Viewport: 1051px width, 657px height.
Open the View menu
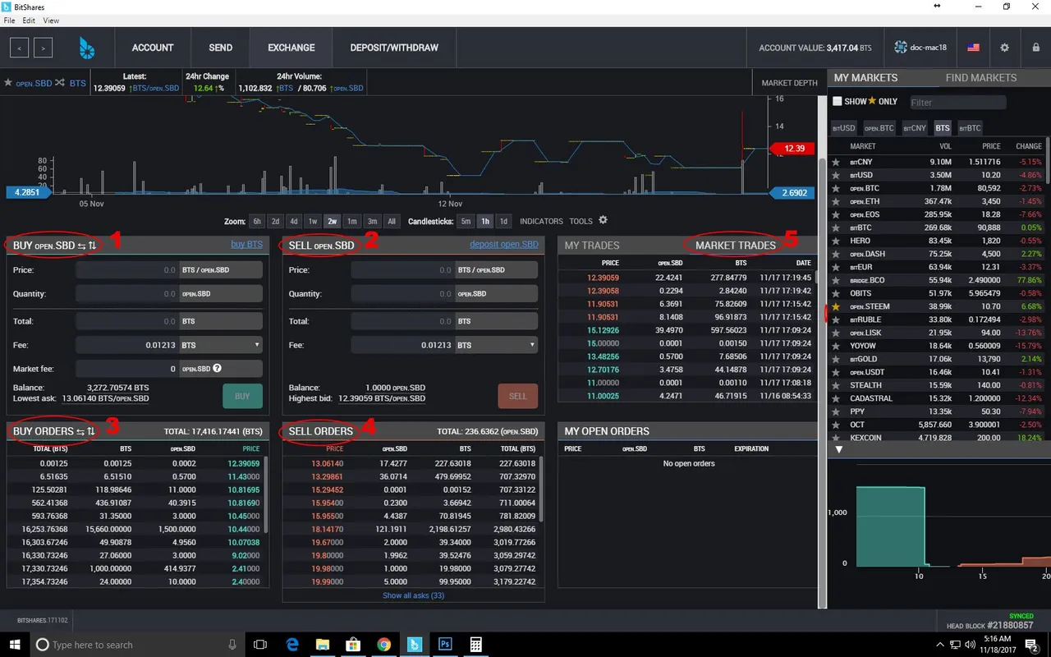tap(51, 21)
